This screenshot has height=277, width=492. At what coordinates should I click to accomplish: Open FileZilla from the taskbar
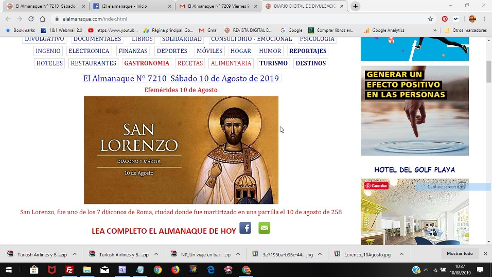(x=69, y=270)
